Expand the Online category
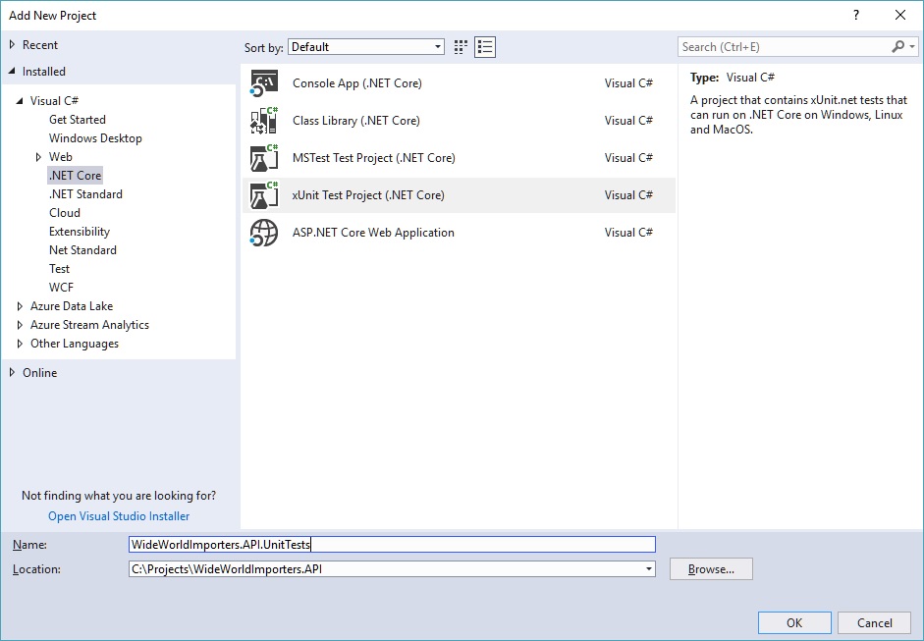Image resolution: width=924 pixels, height=641 pixels. 13,373
